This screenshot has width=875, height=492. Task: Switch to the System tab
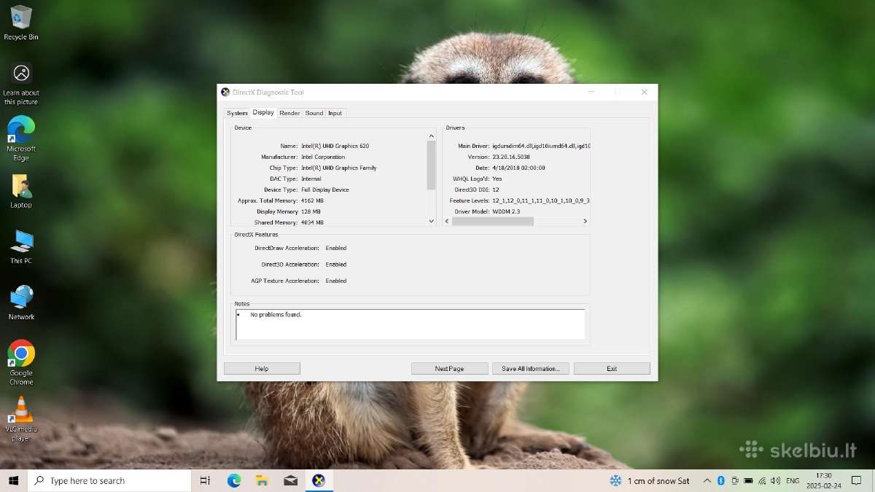[237, 113]
